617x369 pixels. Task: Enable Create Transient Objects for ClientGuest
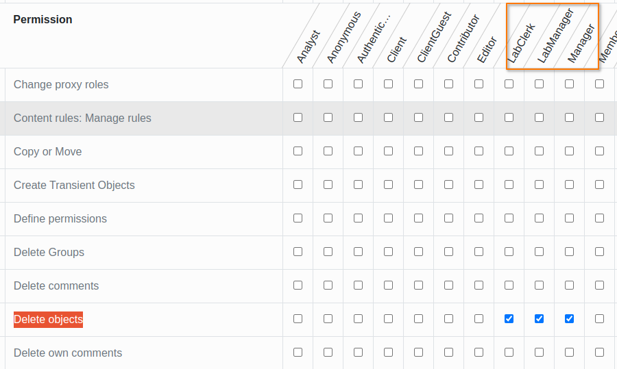point(418,185)
